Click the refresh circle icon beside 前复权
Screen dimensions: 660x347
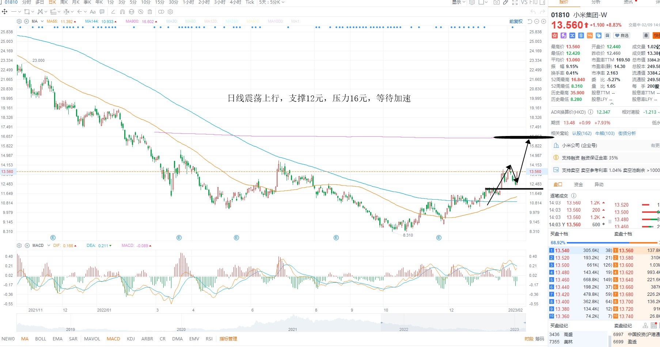coord(530,22)
